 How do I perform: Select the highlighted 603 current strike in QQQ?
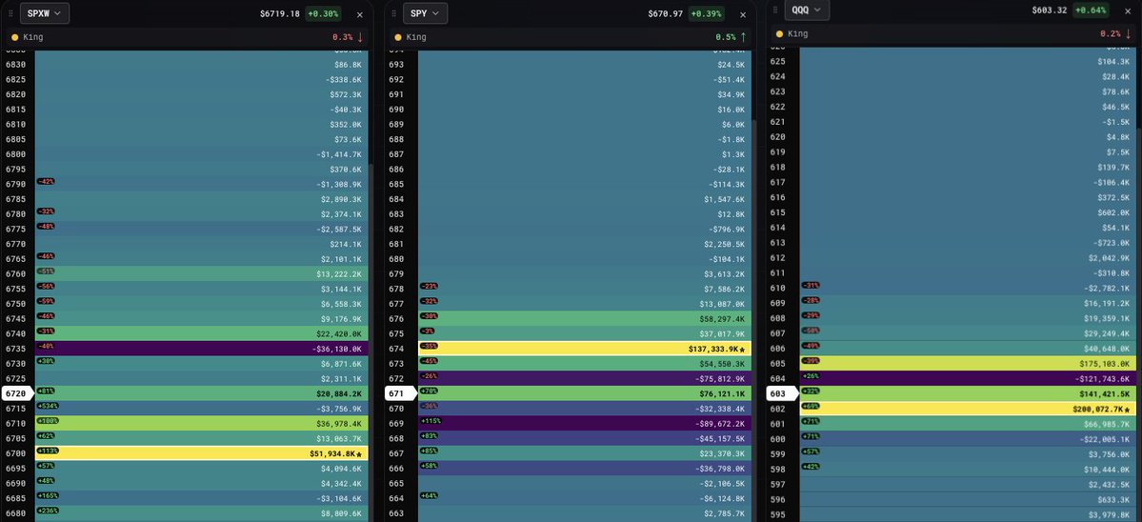(x=783, y=393)
